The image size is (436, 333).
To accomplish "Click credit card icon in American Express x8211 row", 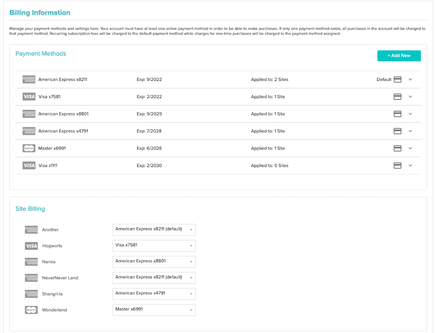I will (397, 79).
